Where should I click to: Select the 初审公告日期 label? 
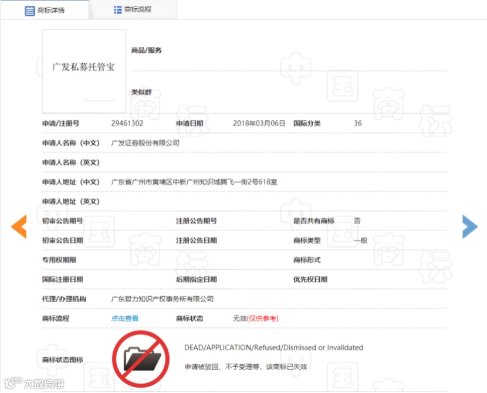pyautogui.click(x=62, y=240)
